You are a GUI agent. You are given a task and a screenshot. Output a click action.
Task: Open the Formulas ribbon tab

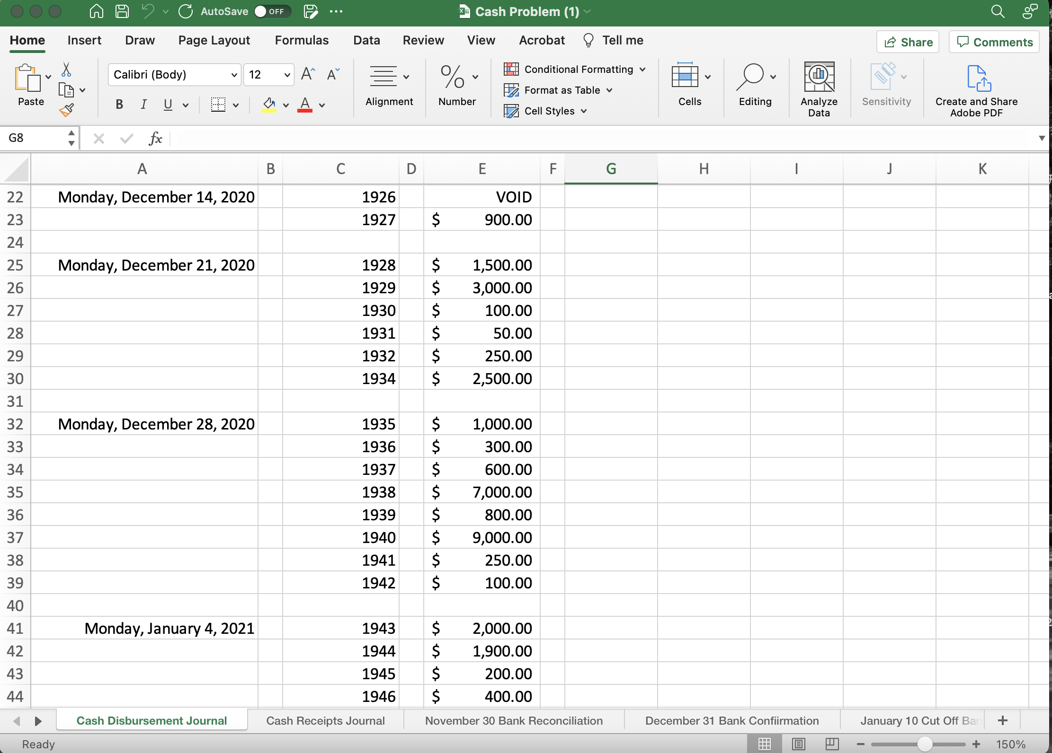pos(302,40)
